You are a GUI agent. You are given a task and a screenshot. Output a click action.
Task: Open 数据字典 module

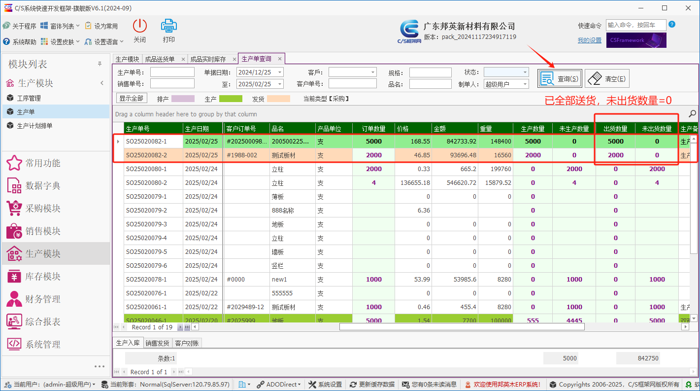point(56,186)
